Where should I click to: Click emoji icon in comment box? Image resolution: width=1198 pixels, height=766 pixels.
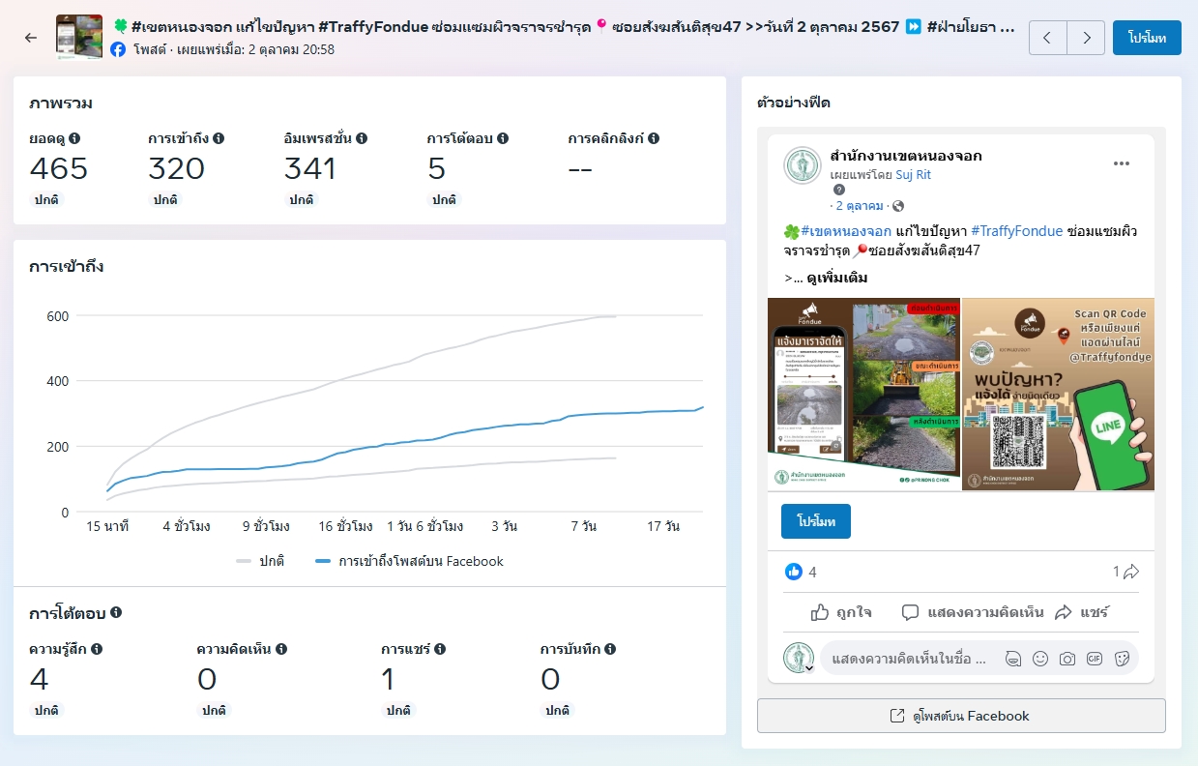1040,659
